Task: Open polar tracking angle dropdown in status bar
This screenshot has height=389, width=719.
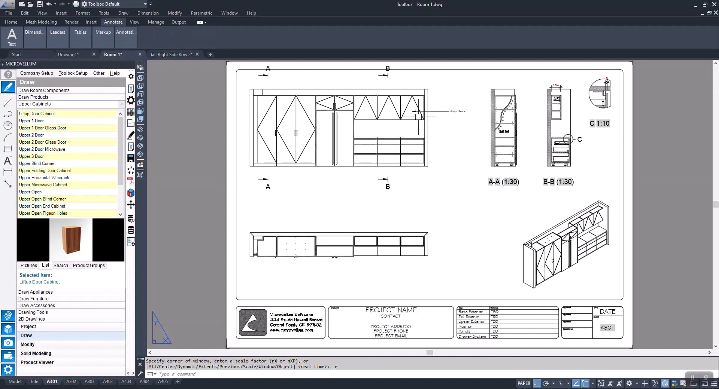Action: point(553,383)
